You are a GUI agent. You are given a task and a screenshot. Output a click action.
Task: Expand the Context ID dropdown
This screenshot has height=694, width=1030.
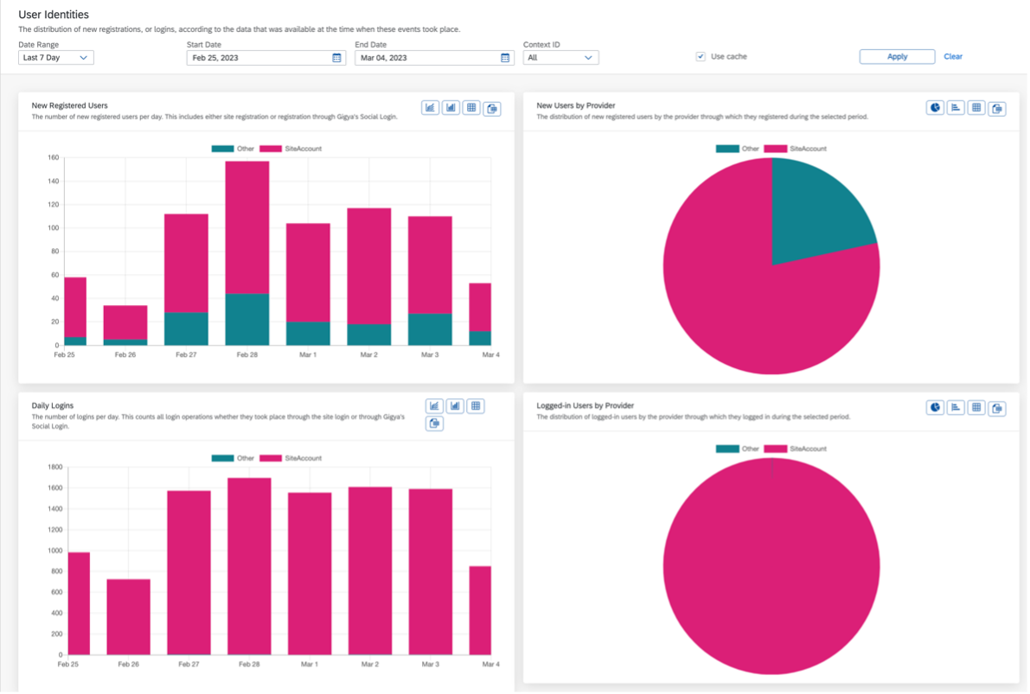(x=560, y=58)
